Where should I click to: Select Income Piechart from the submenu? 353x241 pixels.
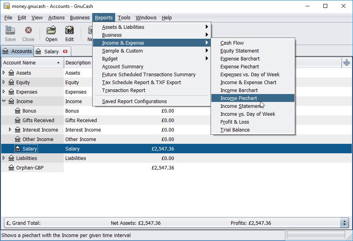(x=239, y=98)
